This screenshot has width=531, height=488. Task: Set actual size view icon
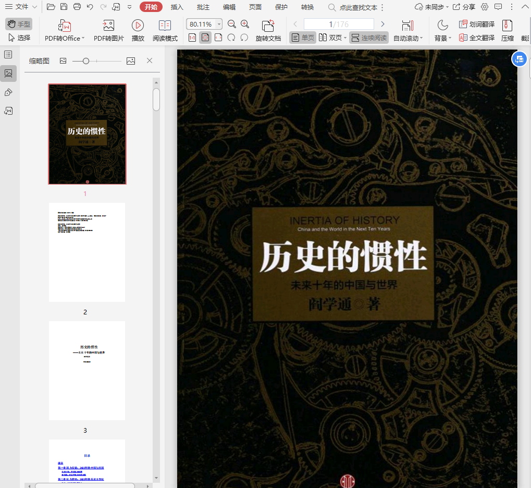coord(192,38)
